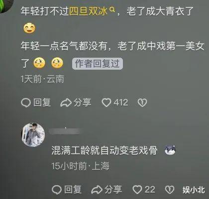Select the 混满工龄就自动变老戏骨 reply text

104,150
